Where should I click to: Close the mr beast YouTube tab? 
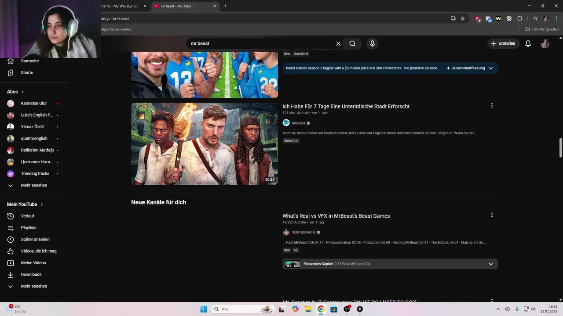[x=215, y=6]
